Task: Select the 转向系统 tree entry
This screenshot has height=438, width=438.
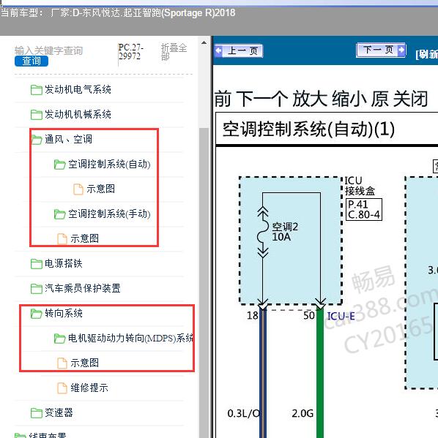Action: (64, 313)
